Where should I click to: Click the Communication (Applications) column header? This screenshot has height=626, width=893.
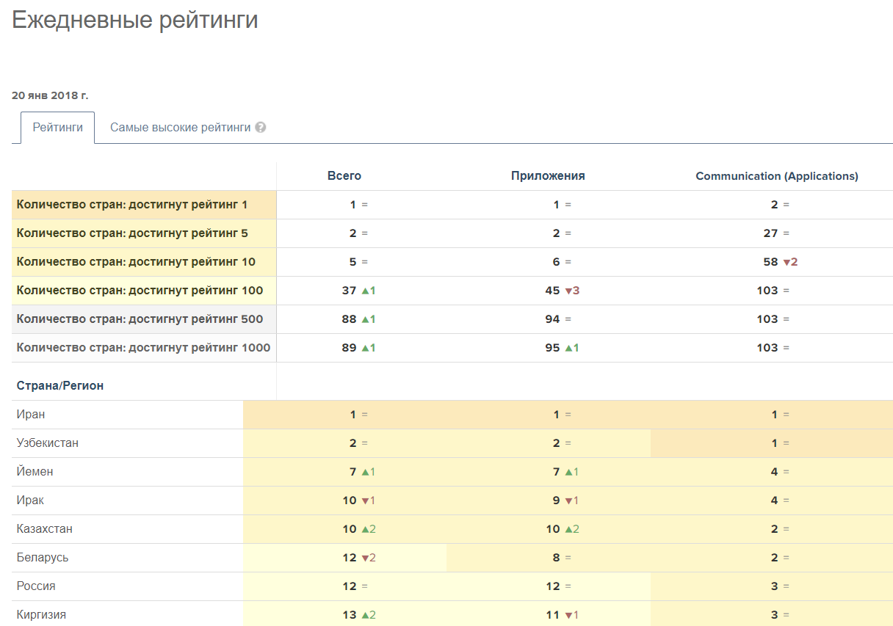[777, 176]
